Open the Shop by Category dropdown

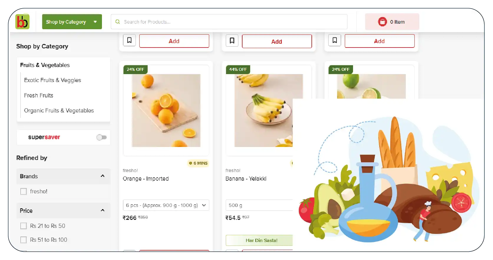(x=72, y=22)
